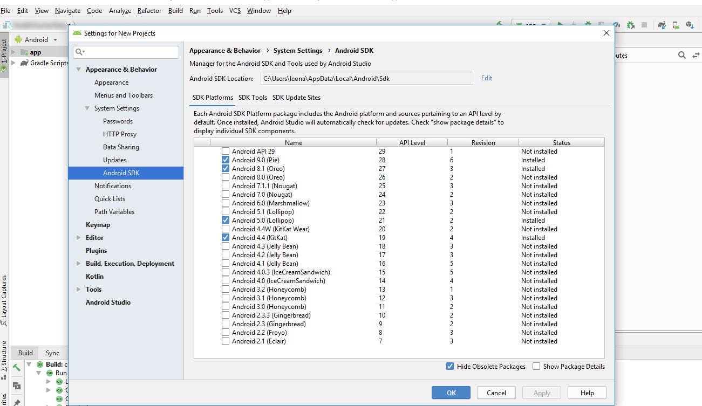The image size is (702, 406).
Task: Open the AVD Manager toolbar icon
Action: tap(676, 25)
